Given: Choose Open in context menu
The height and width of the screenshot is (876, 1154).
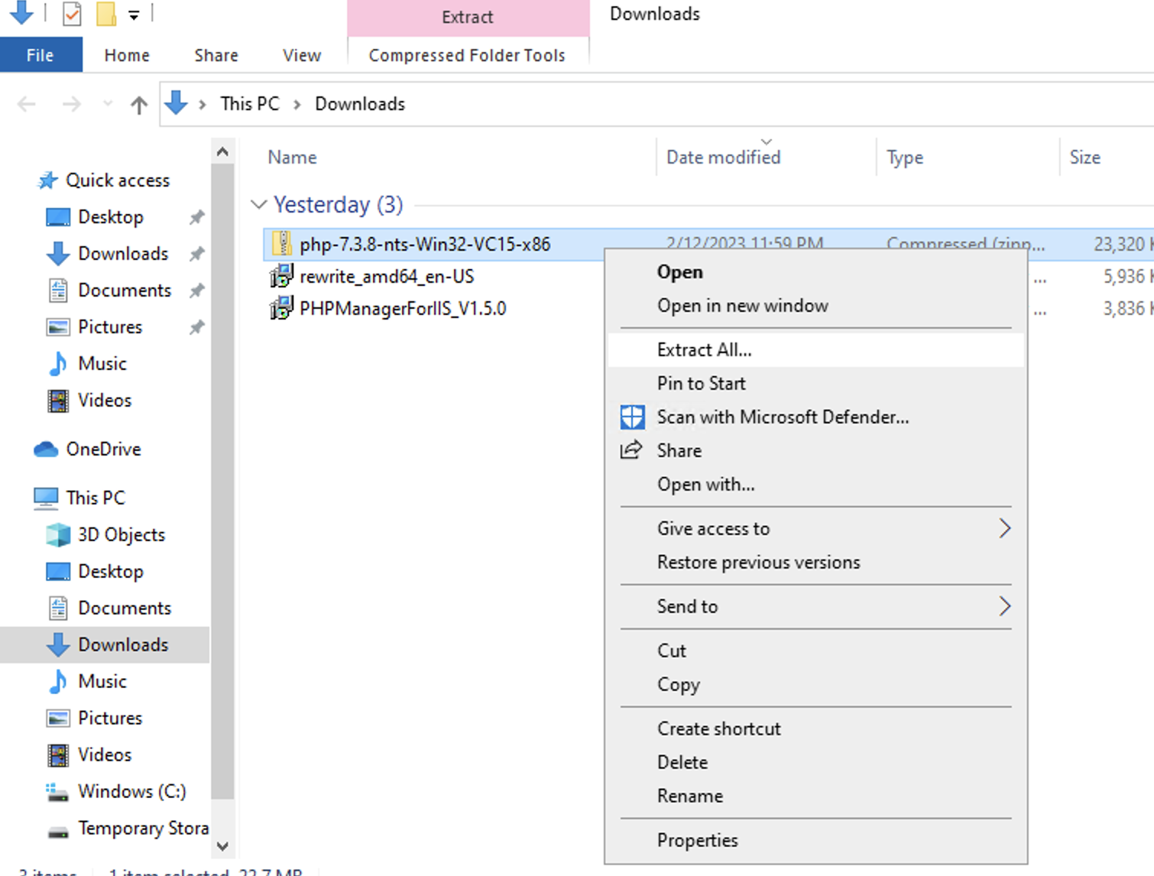Looking at the screenshot, I should pos(816,272).
